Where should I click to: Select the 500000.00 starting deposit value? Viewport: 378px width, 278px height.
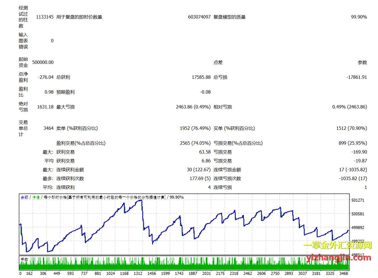[43, 63]
